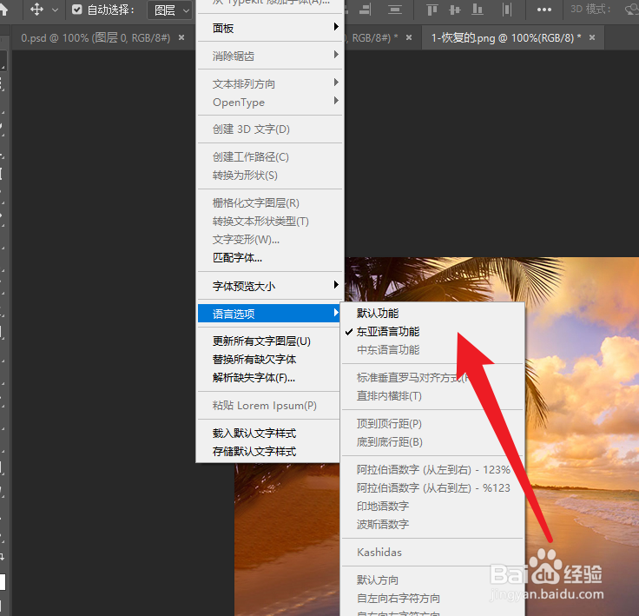Expand the 文本排列方向 submenu arrow
This screenshot has width=639, height=616.
(336, 83)
